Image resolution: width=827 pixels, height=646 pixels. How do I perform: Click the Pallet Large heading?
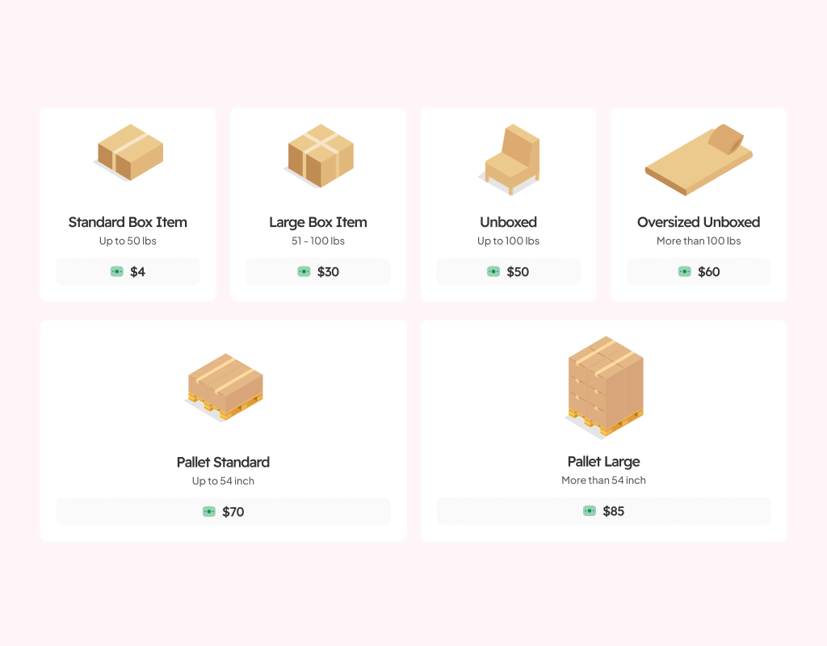(603, 462)
